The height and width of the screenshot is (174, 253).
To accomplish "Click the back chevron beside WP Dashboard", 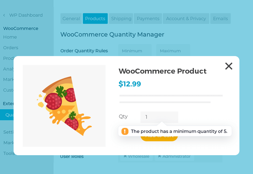I will pos(4,15).
